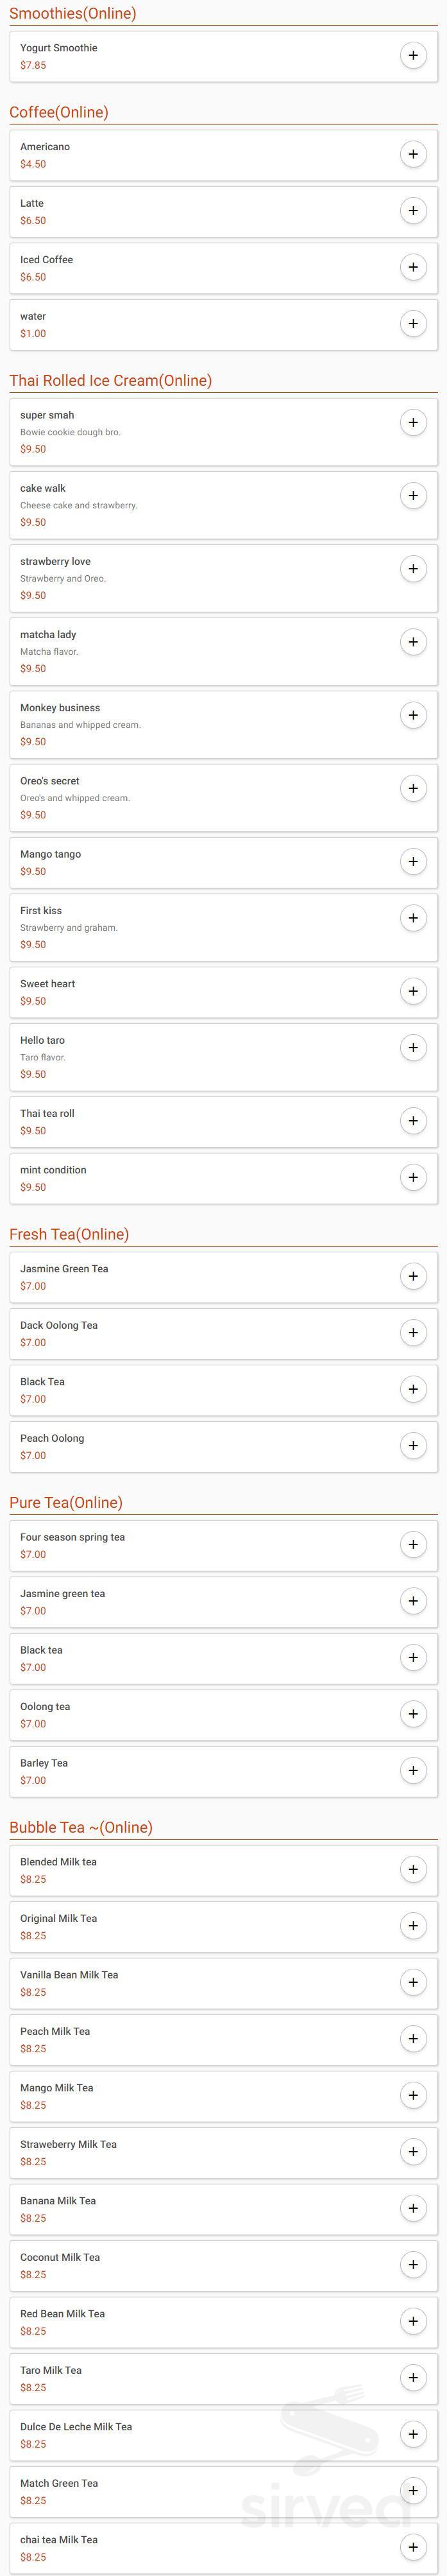Add Yogurt Smoothie to cart with plus icon
This screenshot has height=2576, width=447.
(413, 55)
